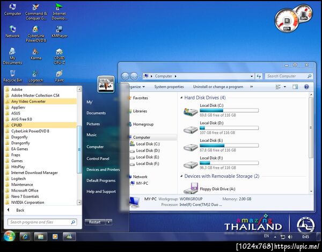Click Local Disk (F:) usage bar
322x252 pixels.
pos(229,163)
